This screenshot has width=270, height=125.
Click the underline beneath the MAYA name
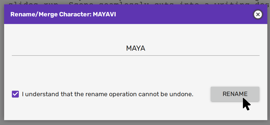(136, 55)
